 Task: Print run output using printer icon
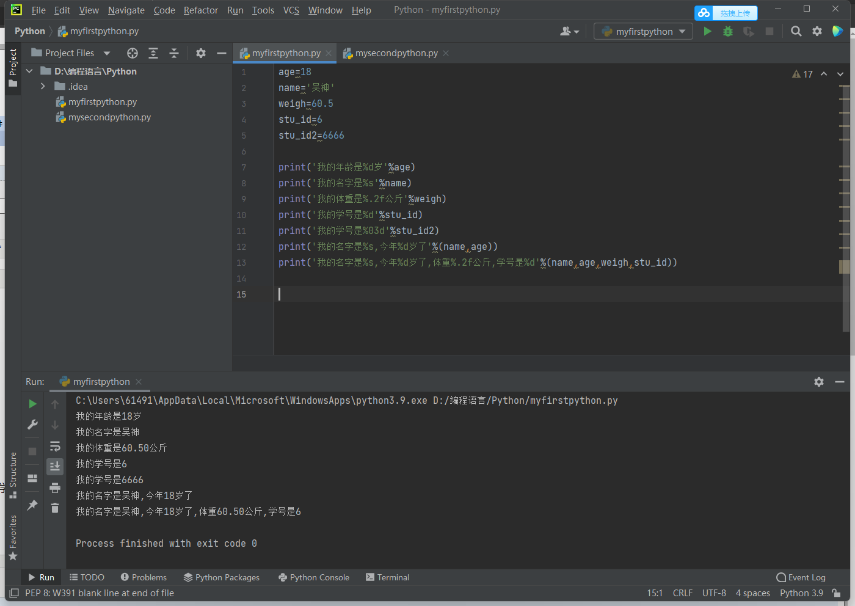click(55, 487)
